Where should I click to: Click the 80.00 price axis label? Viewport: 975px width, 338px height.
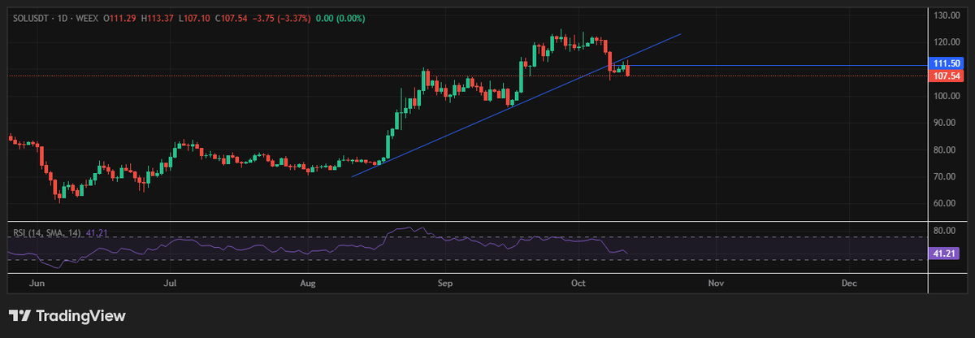(945, 150)
